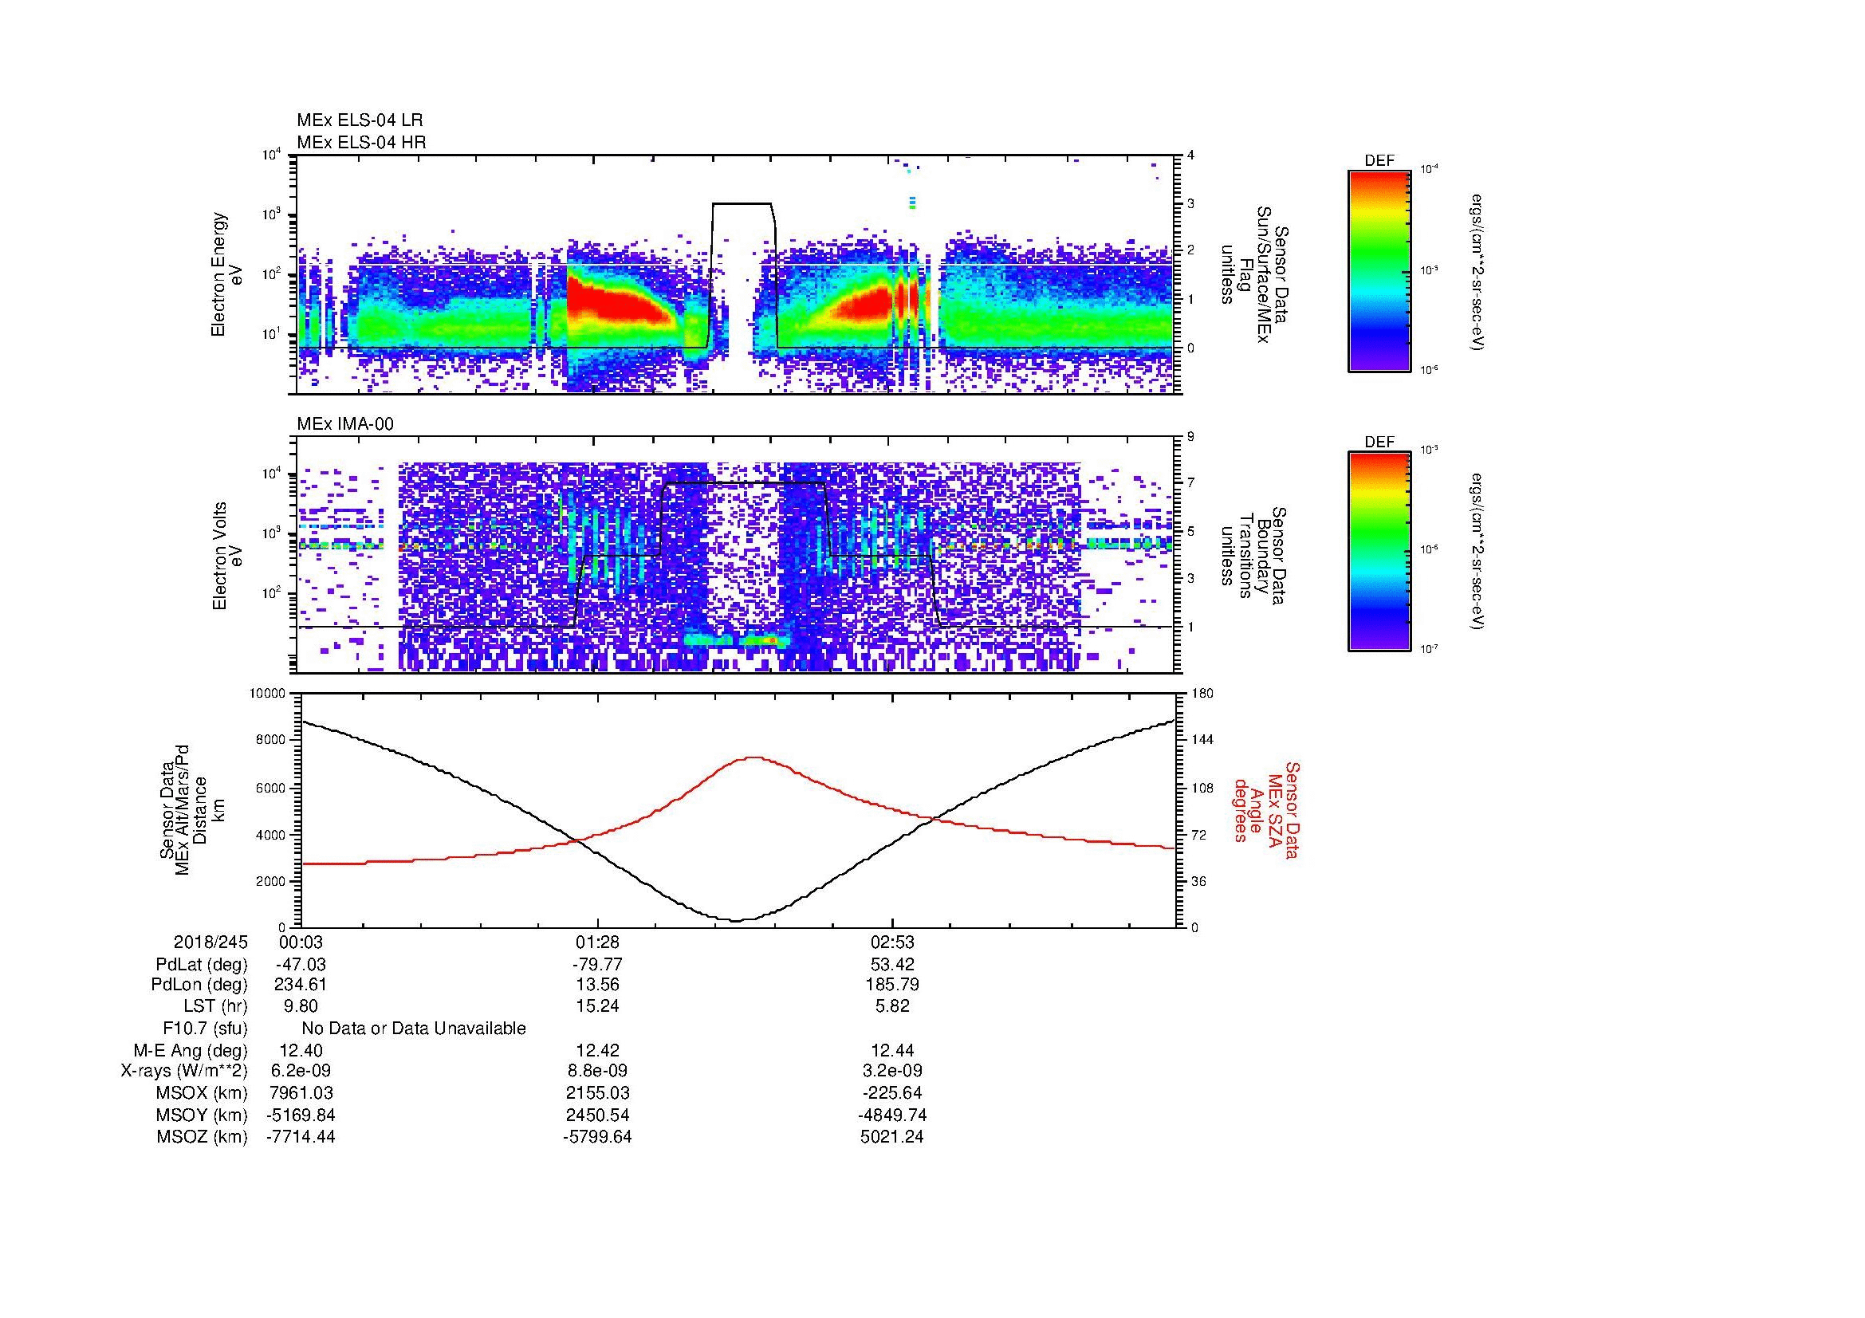Click the peak of the red SZA curve
1865x1318 pixels.
point(753,757)
